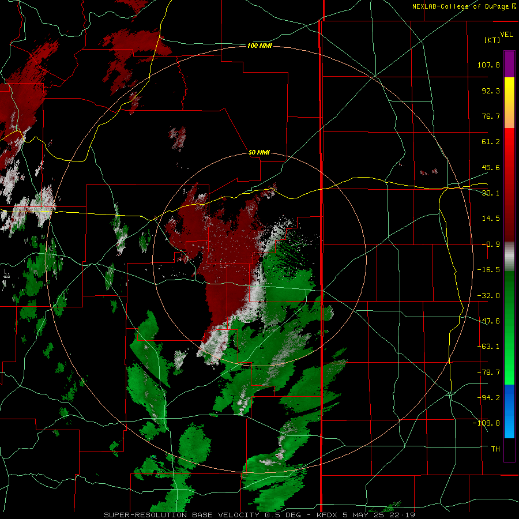The image size is (519, 519).
Task: Click the 61.2 legend value
Action: pyautogui.click(x=491, y=142)
